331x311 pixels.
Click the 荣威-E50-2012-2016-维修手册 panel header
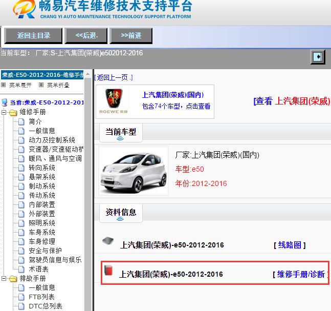click(42, 75)
